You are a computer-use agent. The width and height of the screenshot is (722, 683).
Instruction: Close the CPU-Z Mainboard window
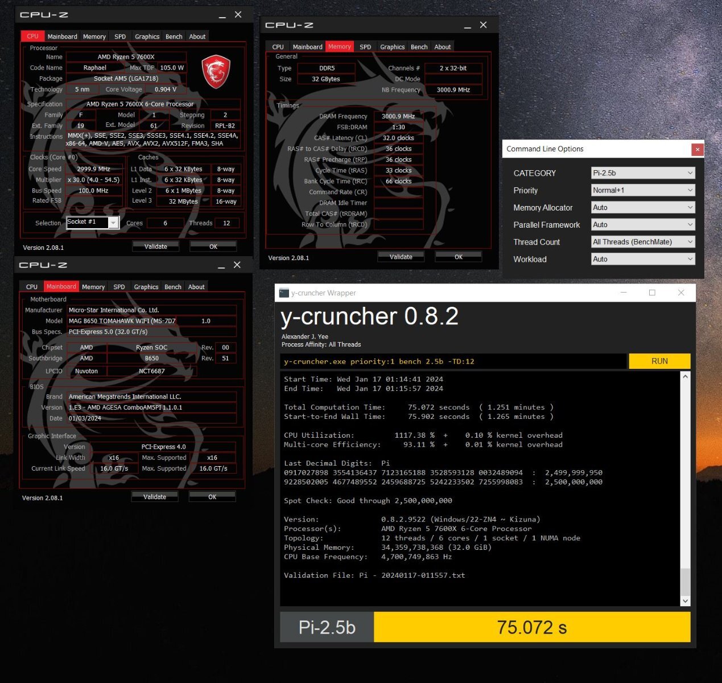[x=237, y=265]
